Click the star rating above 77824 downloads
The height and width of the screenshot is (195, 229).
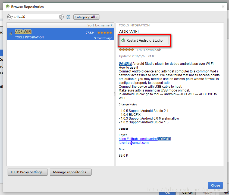126,50
